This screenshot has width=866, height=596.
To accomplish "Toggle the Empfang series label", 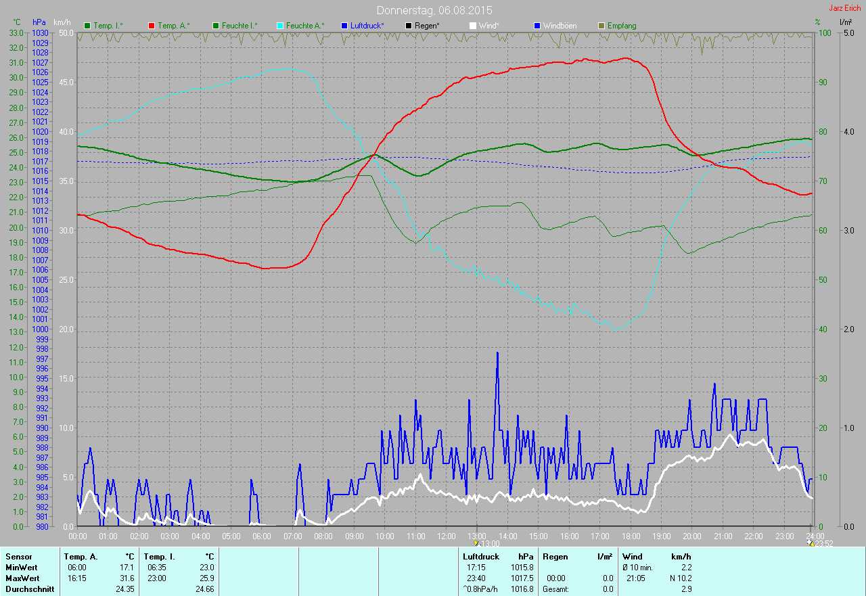I will pos(621,26).
